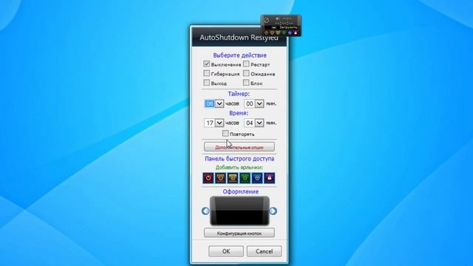Image resolution: width=473 pixels, height=266 pixels.
Task: Click the Добавить ярлыки label
Action: coord(239,168)
